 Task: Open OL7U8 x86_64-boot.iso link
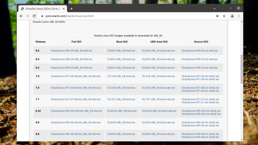coord(121,88)
